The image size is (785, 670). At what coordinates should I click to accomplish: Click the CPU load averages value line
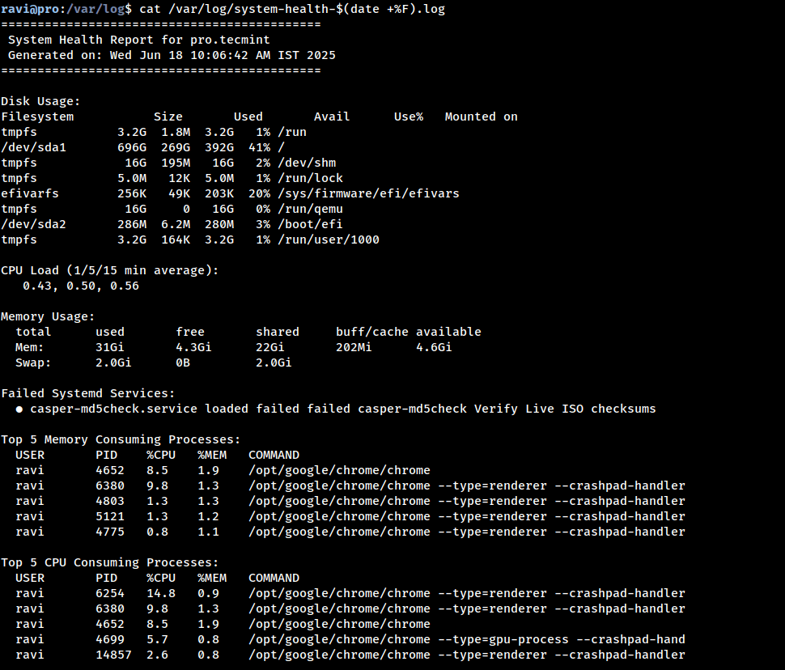click(81, 286)
